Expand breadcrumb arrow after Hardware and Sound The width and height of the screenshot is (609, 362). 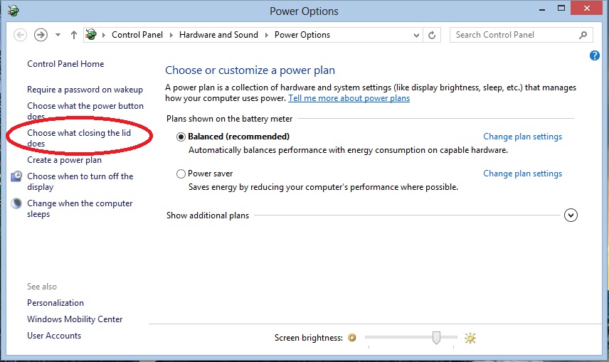tap(266, 35)
